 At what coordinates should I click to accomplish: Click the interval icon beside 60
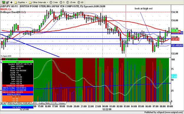79,2
